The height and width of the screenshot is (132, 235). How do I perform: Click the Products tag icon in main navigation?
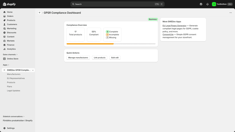click(x=5, y=20)
